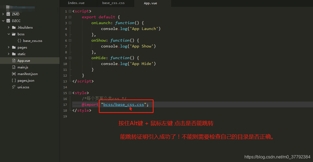Select the pages folder
This screenshot has width=313, height=162.
click(22, 47)
